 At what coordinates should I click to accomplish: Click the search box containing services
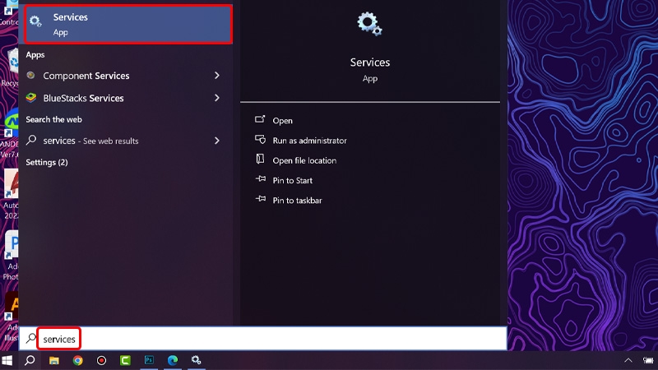tap(263, 339)
